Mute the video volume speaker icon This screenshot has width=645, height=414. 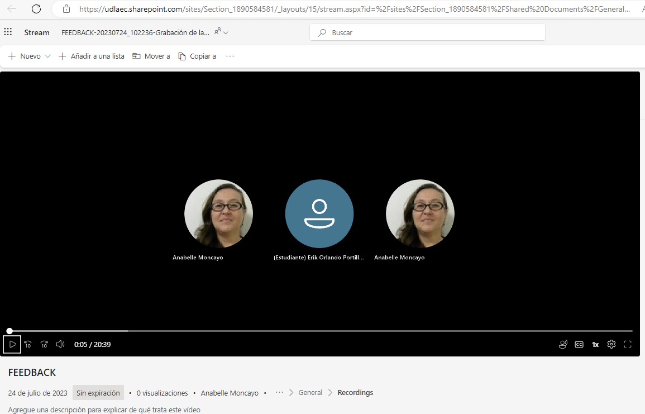point(60,344)
